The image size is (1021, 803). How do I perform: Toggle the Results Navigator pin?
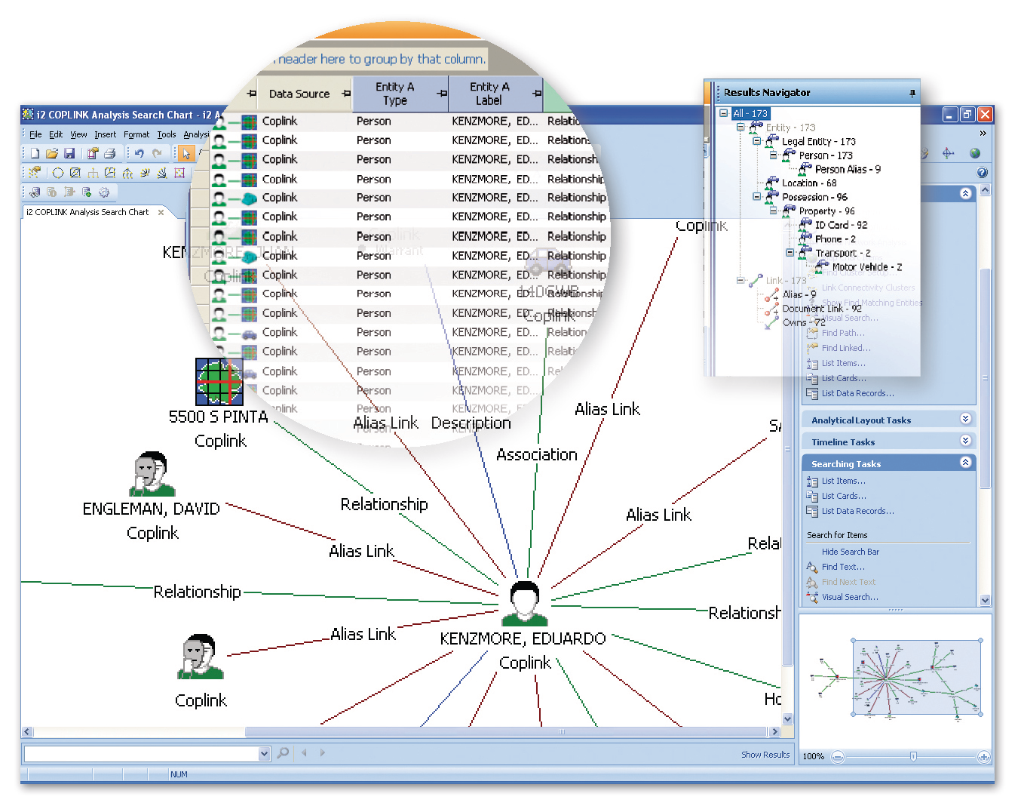912,93
